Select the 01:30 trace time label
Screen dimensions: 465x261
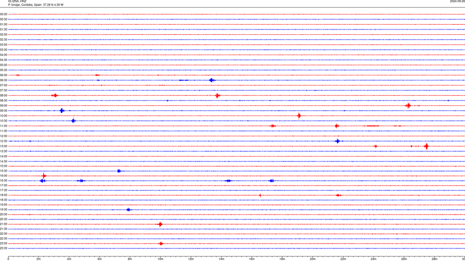(x=3, y=29)
